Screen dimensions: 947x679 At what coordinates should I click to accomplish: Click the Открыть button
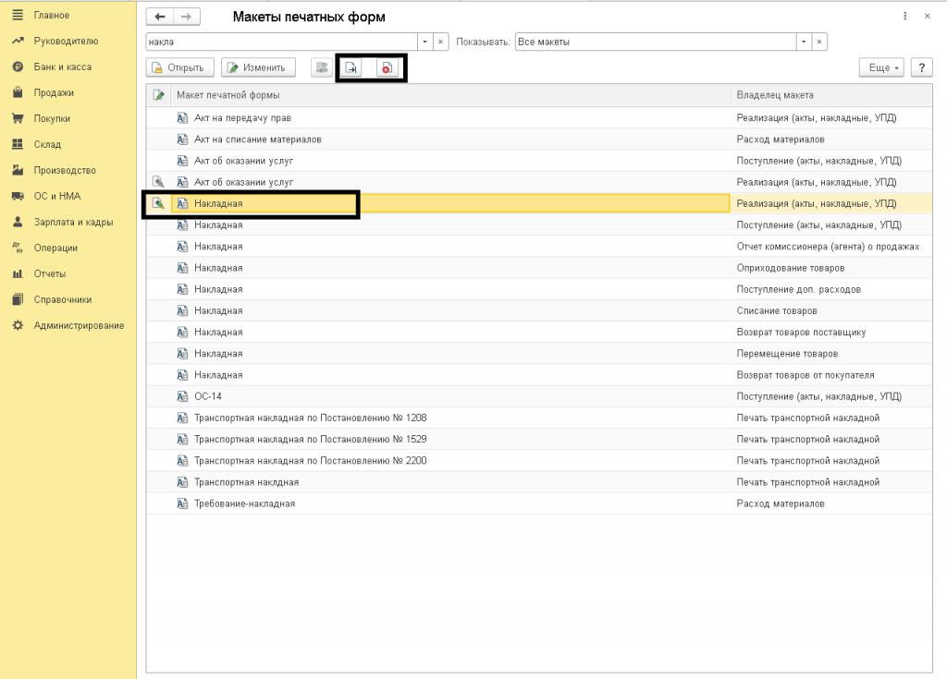tap(181, 67)
